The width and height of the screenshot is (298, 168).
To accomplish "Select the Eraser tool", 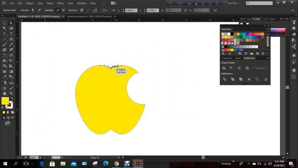I will click(11, 50).
